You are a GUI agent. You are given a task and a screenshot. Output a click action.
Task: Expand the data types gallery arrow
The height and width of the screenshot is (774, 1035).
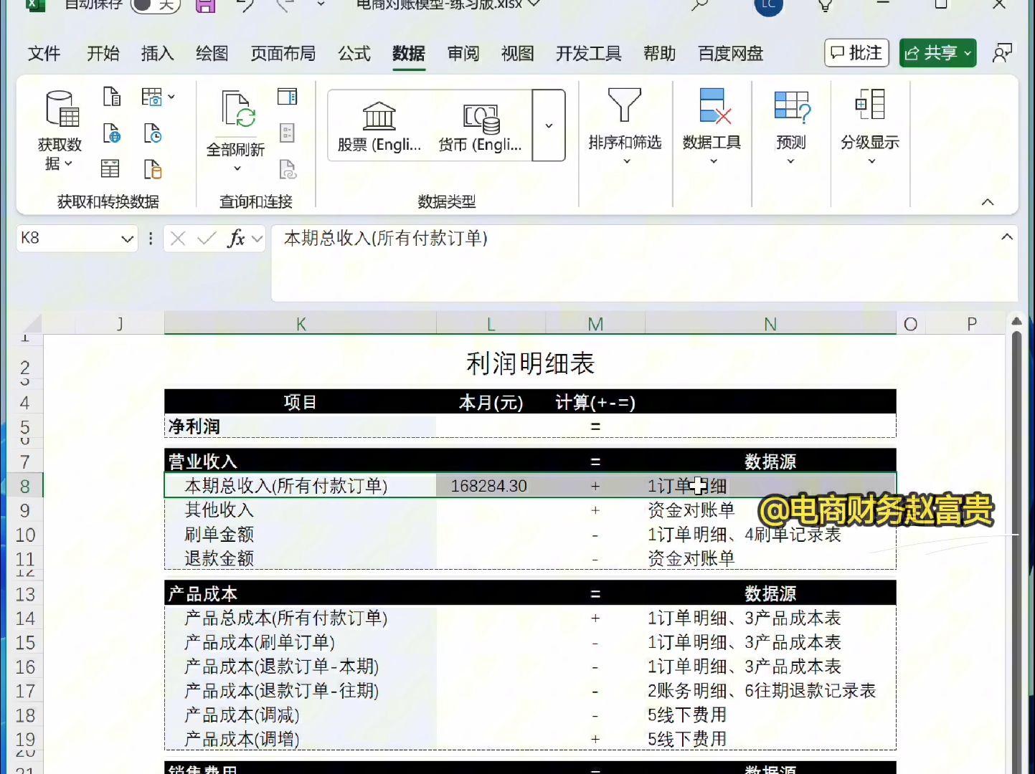click(x=549, y=125)
